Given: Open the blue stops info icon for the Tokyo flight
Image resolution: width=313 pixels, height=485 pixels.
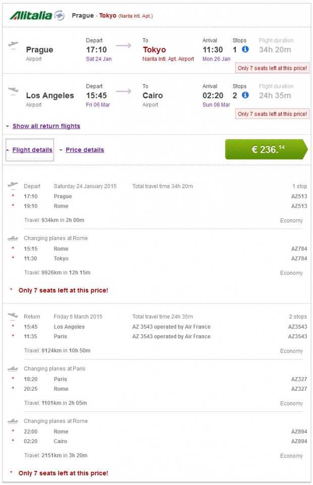Looking at the screenshot, I should click(245, 50).
